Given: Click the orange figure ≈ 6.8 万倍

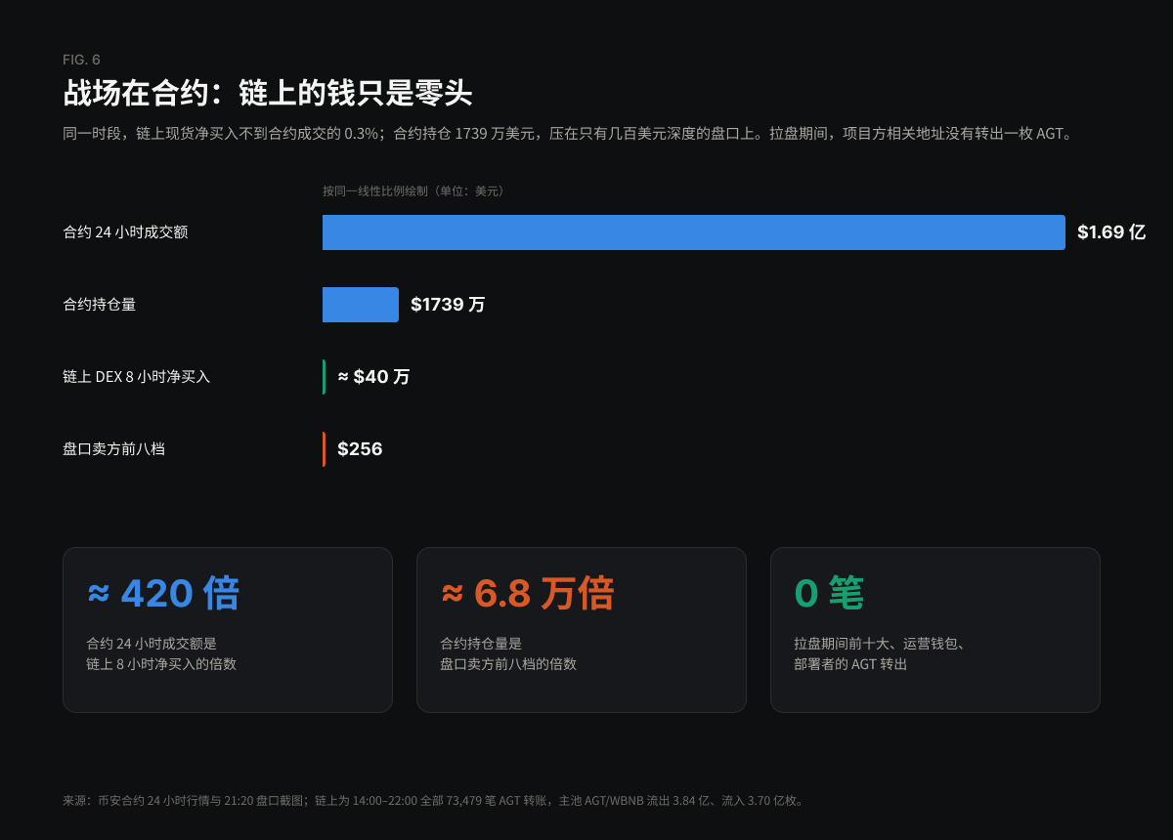Looking at the screenshot, I should coord(528,593).
